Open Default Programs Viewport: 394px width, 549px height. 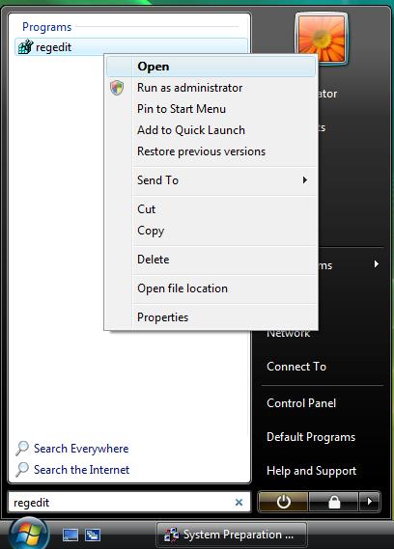[x=311, y=437]
